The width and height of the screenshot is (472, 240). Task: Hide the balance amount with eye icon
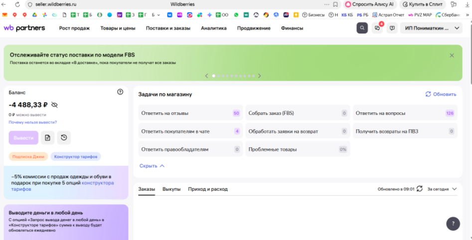54,105
